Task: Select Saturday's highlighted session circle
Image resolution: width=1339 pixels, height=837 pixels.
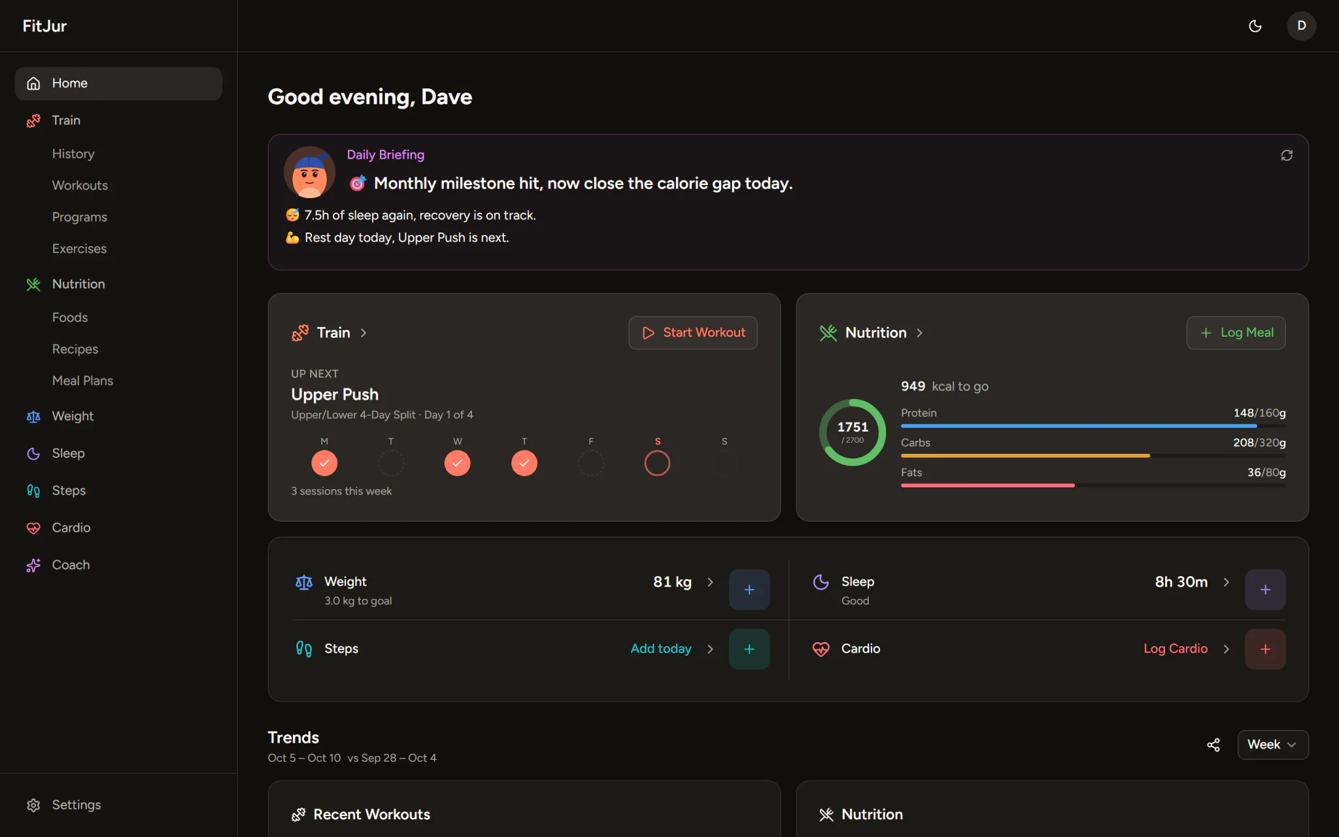Action: (657, 463)
